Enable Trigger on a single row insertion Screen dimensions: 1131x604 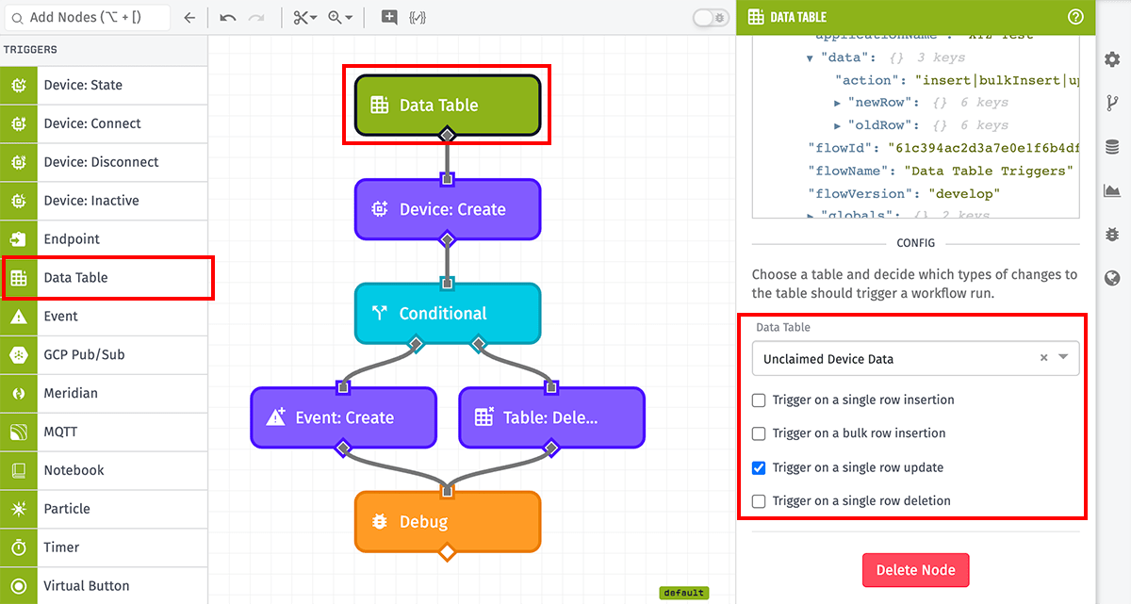(x=759, y=400)
